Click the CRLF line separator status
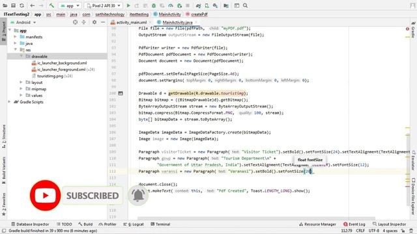 [x=360, y=231]
